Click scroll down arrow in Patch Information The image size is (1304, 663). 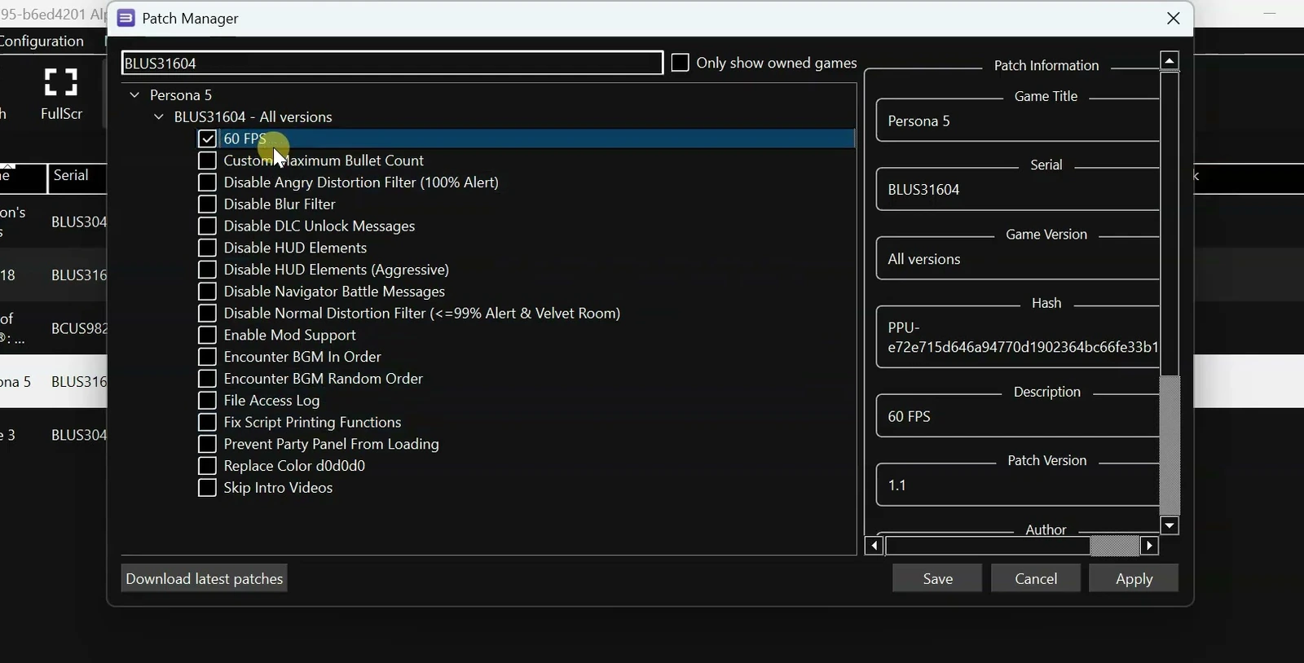point(1170,526)
